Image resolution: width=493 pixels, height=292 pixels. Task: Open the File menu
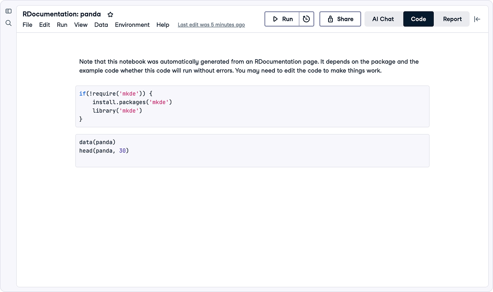27,25
